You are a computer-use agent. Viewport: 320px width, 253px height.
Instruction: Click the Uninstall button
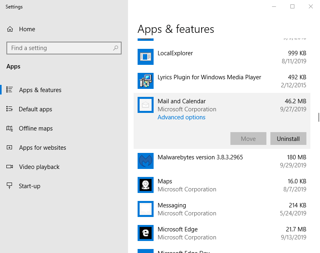point(288,139)
